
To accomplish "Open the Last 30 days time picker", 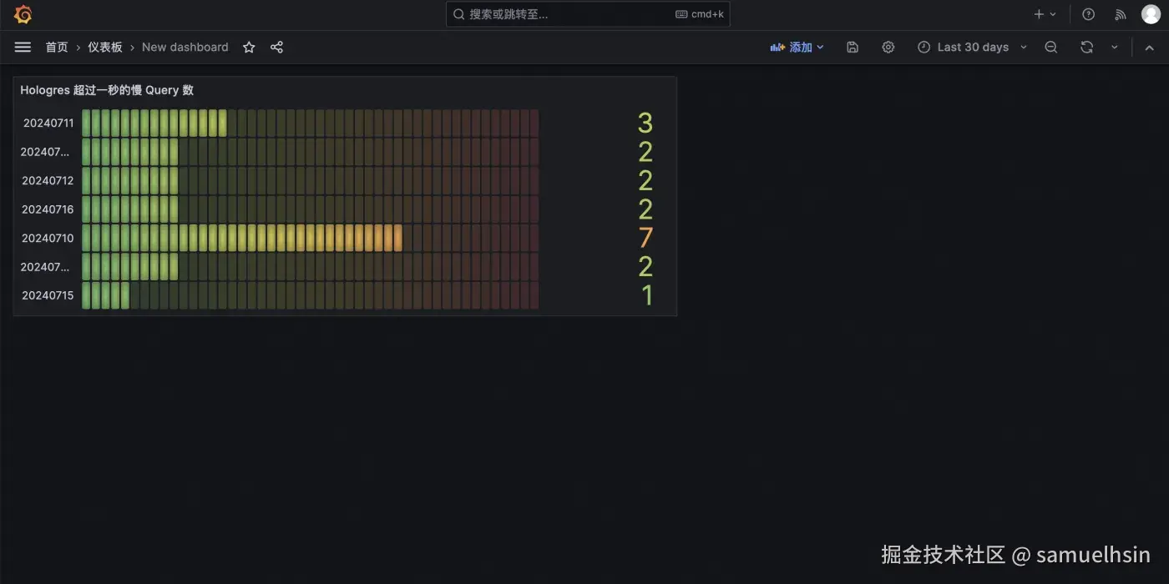I will tap(973, 48).
